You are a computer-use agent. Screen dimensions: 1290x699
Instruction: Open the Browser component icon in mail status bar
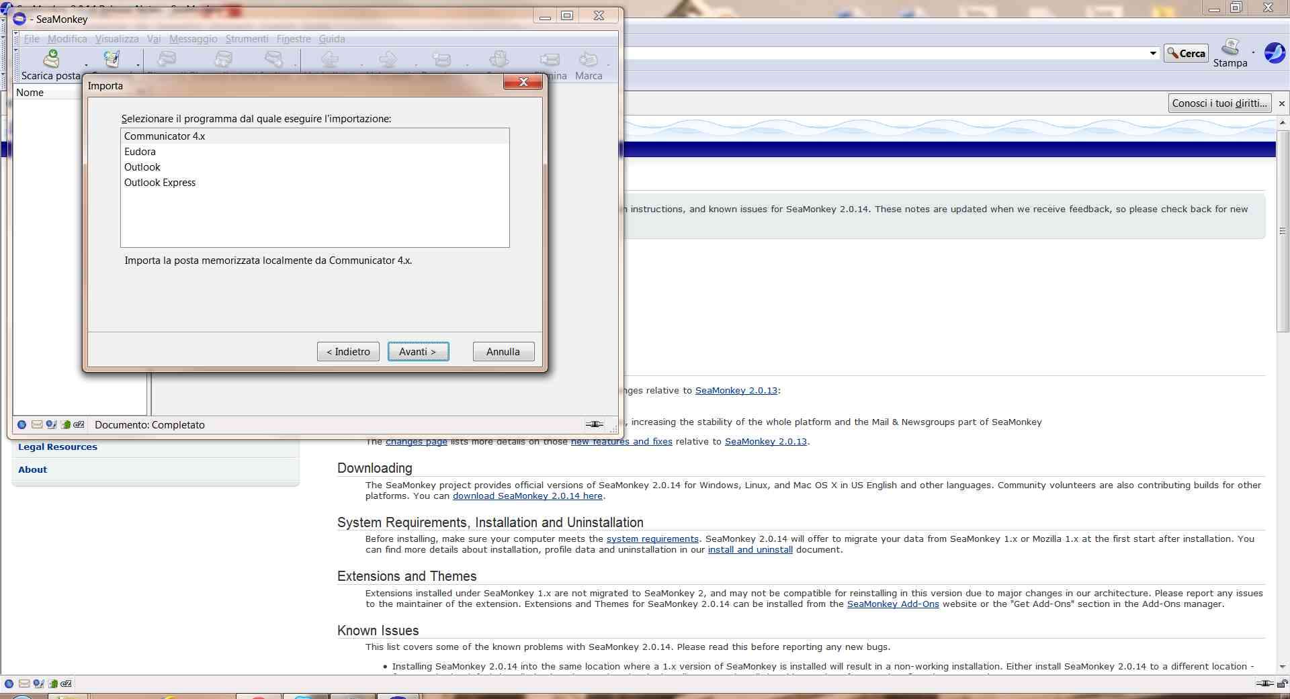pyautogui.click(x=22, y=424)
